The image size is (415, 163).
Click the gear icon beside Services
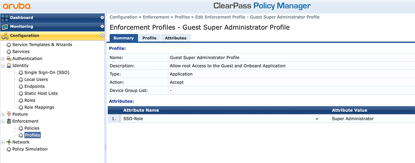pyautogui.click(x=9, y=51)
